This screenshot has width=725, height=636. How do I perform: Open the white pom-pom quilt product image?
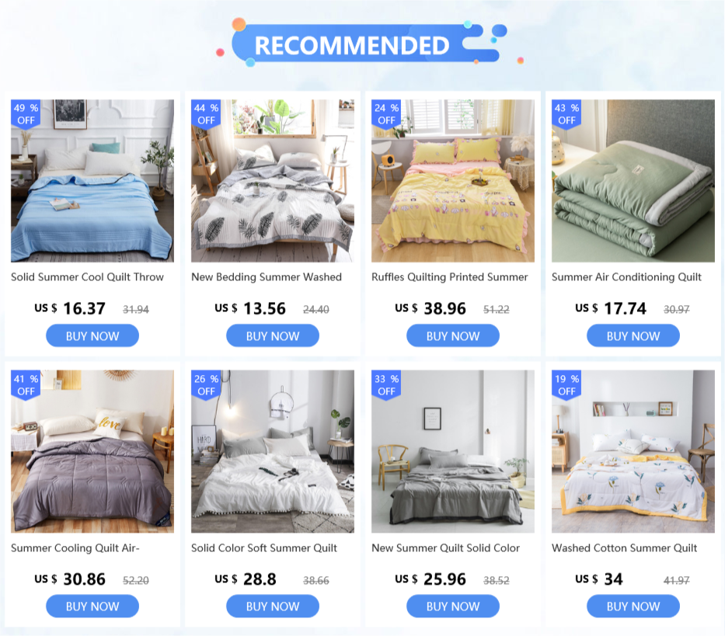273,452
